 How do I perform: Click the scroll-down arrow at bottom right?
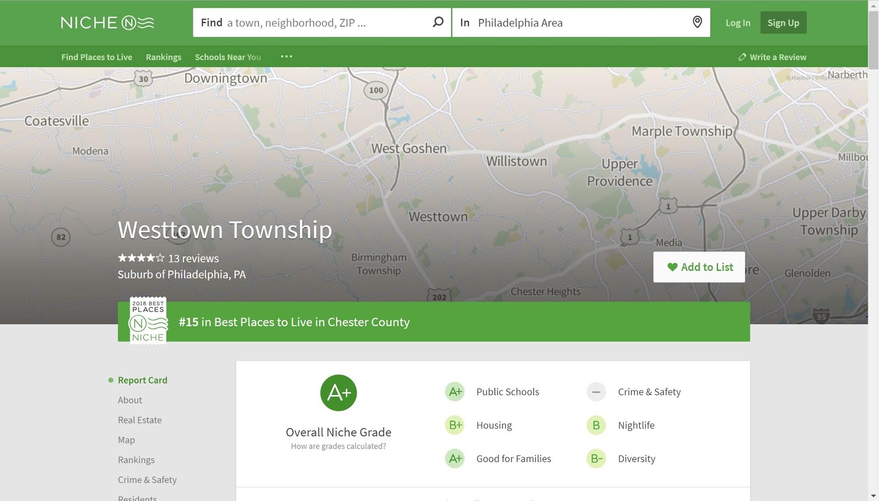tap(874, 496)
